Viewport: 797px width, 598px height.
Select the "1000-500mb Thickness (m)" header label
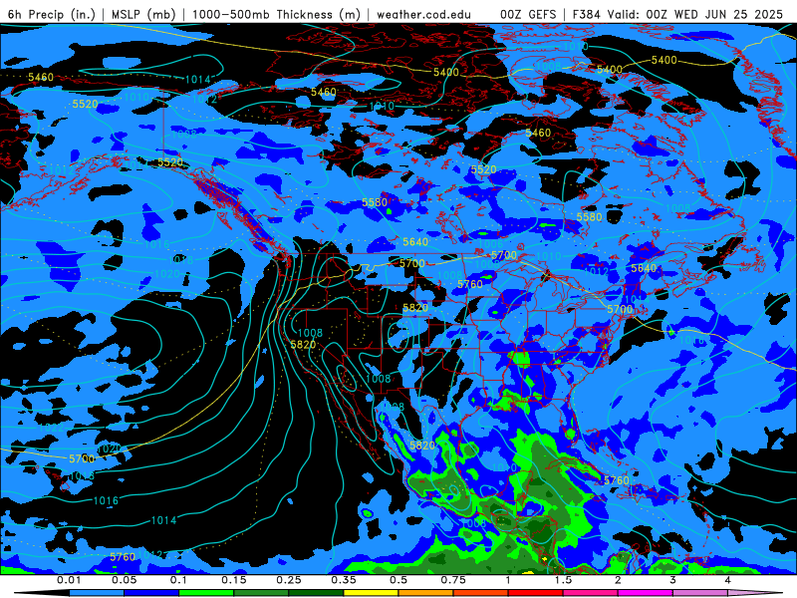pyautogui.click(x=276, y=14)
